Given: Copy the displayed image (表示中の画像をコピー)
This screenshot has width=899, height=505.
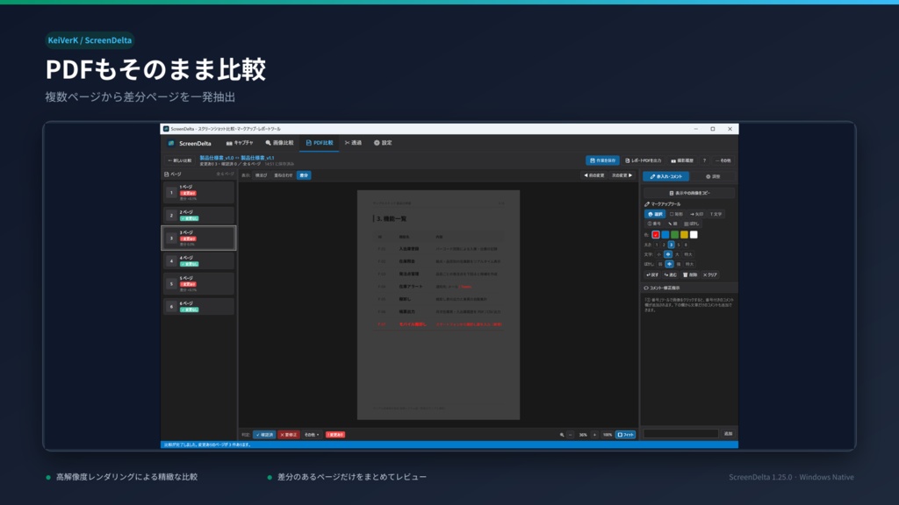Looking at the screenshot, I should tap(689, 193).
